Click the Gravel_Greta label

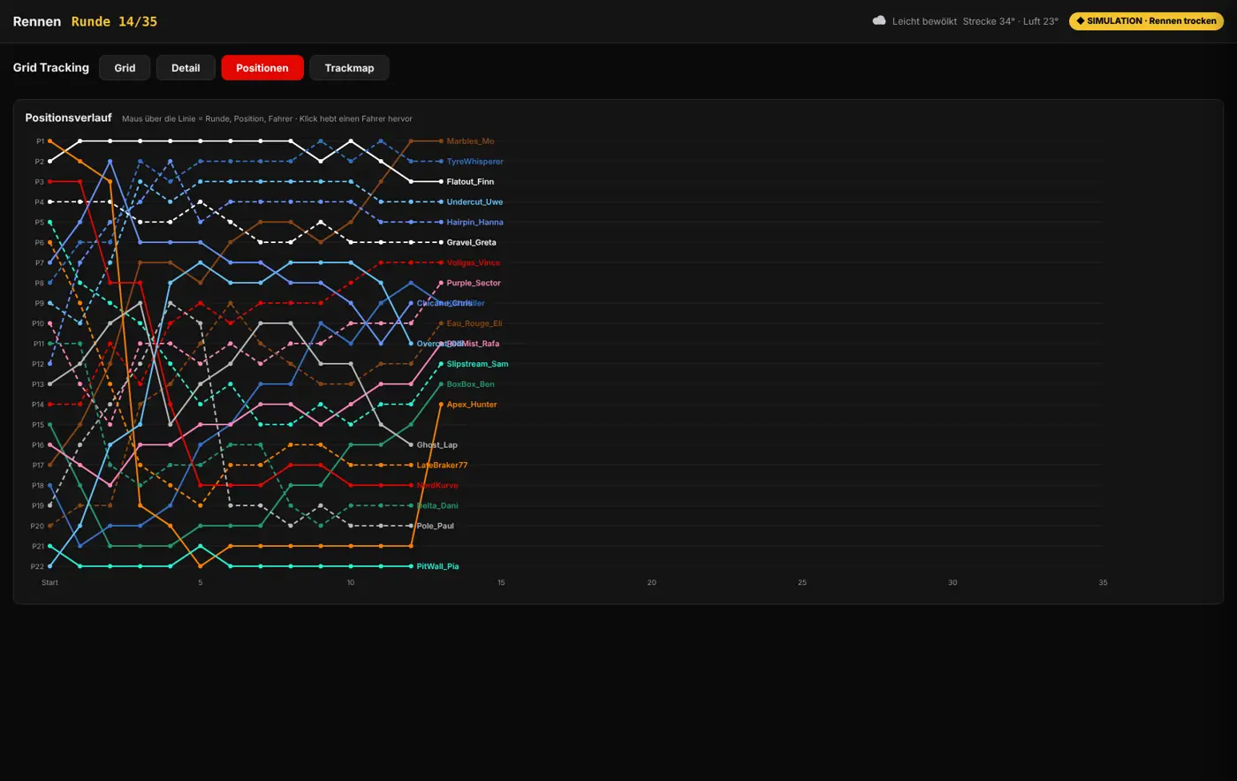pyautogui.click(x=471, y=243)
